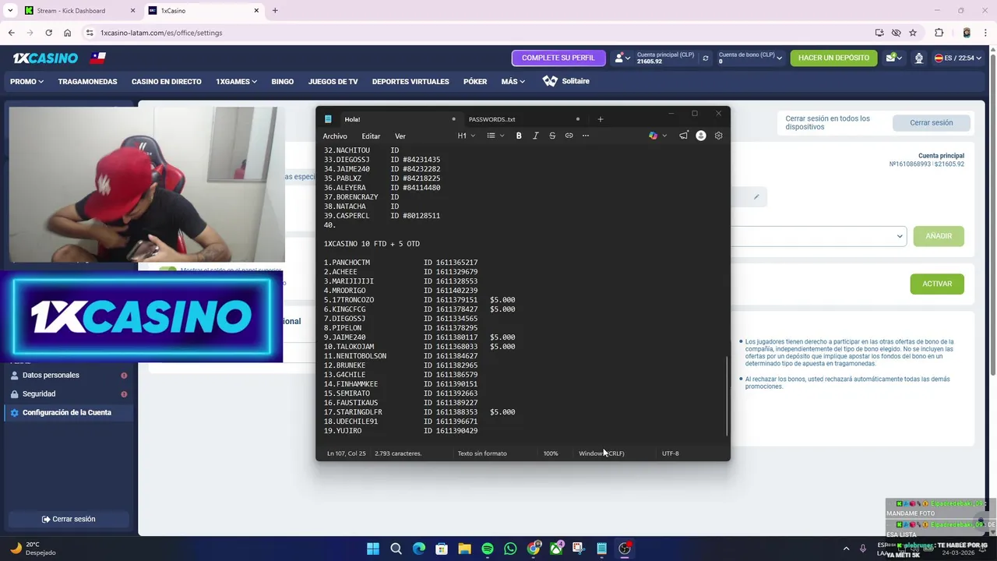Open the Archivo menu
Viewport: 997px width, 561px height.
point(335,136)
